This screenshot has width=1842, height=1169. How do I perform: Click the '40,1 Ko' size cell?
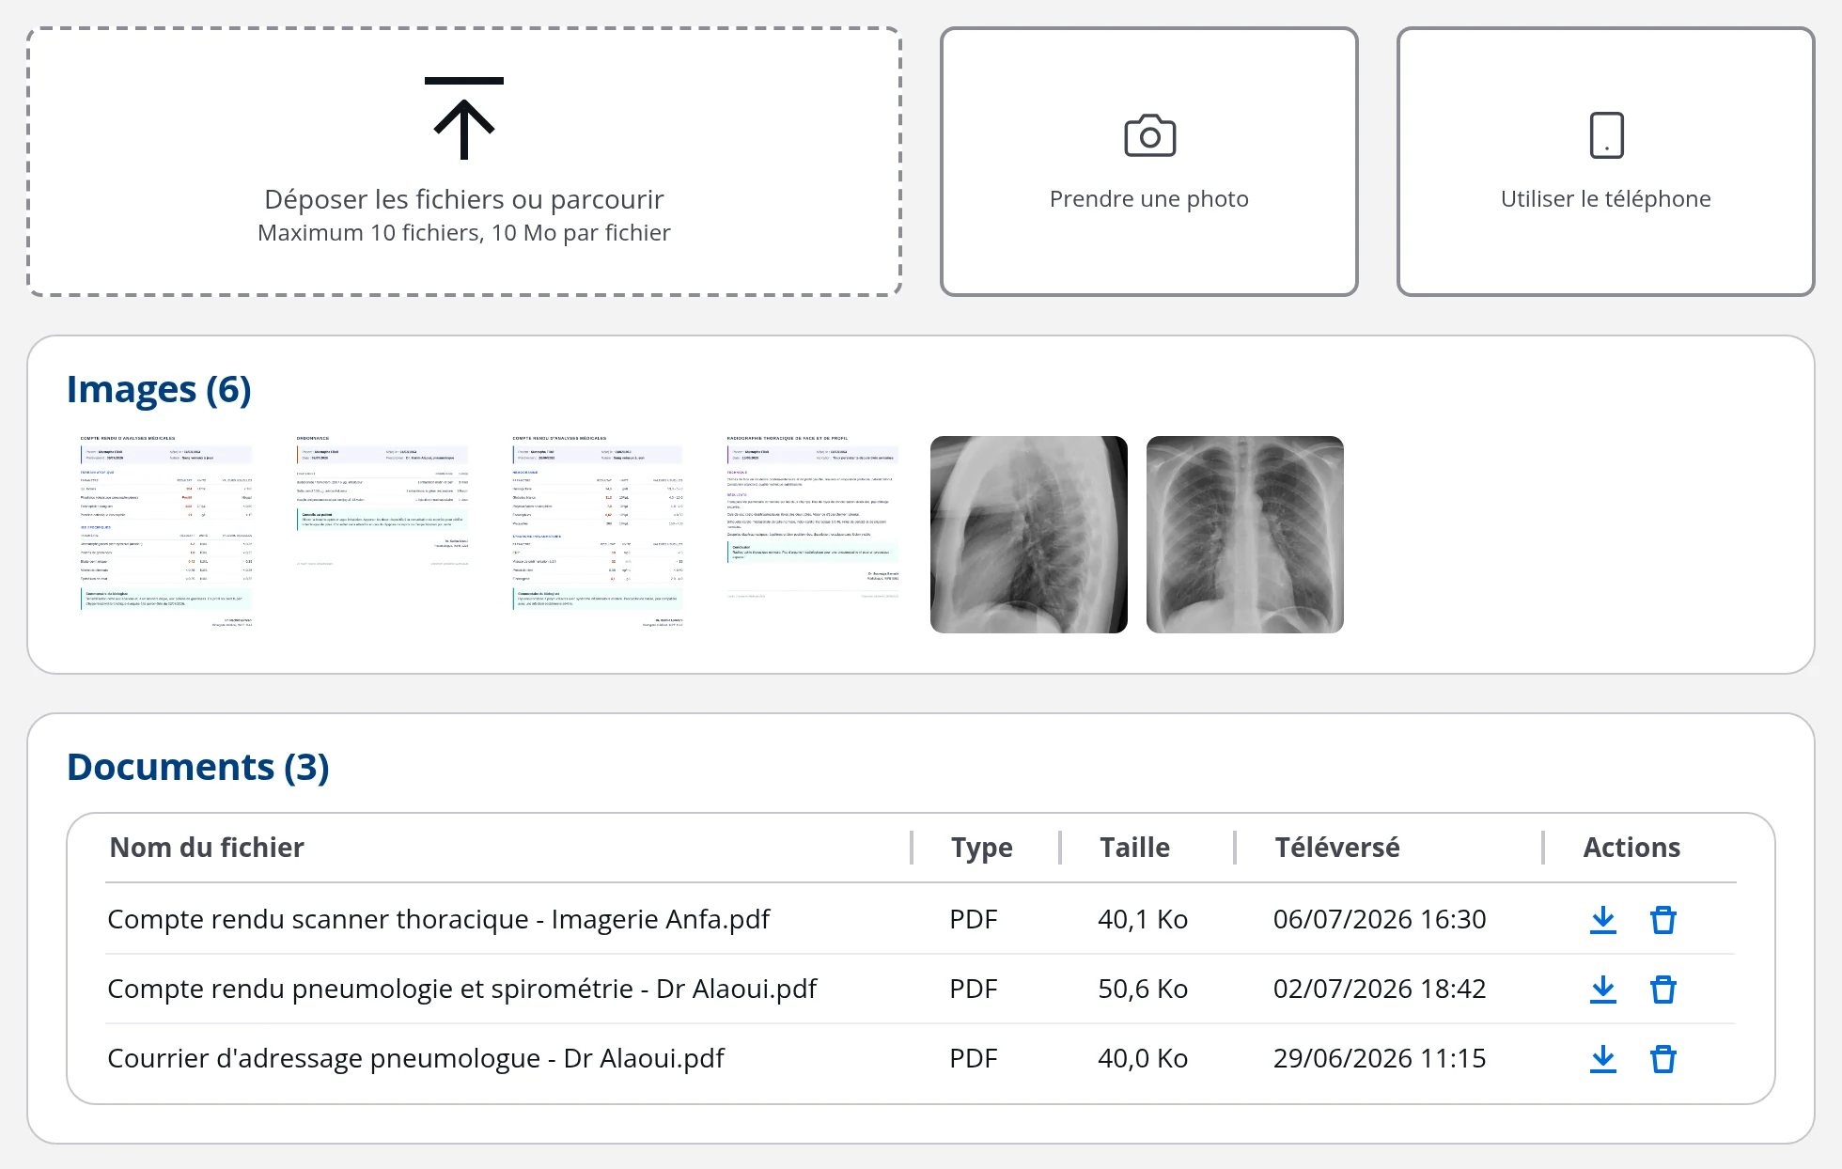(x=1143, y=919)
